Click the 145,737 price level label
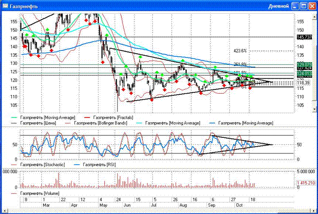 [304, 37]
